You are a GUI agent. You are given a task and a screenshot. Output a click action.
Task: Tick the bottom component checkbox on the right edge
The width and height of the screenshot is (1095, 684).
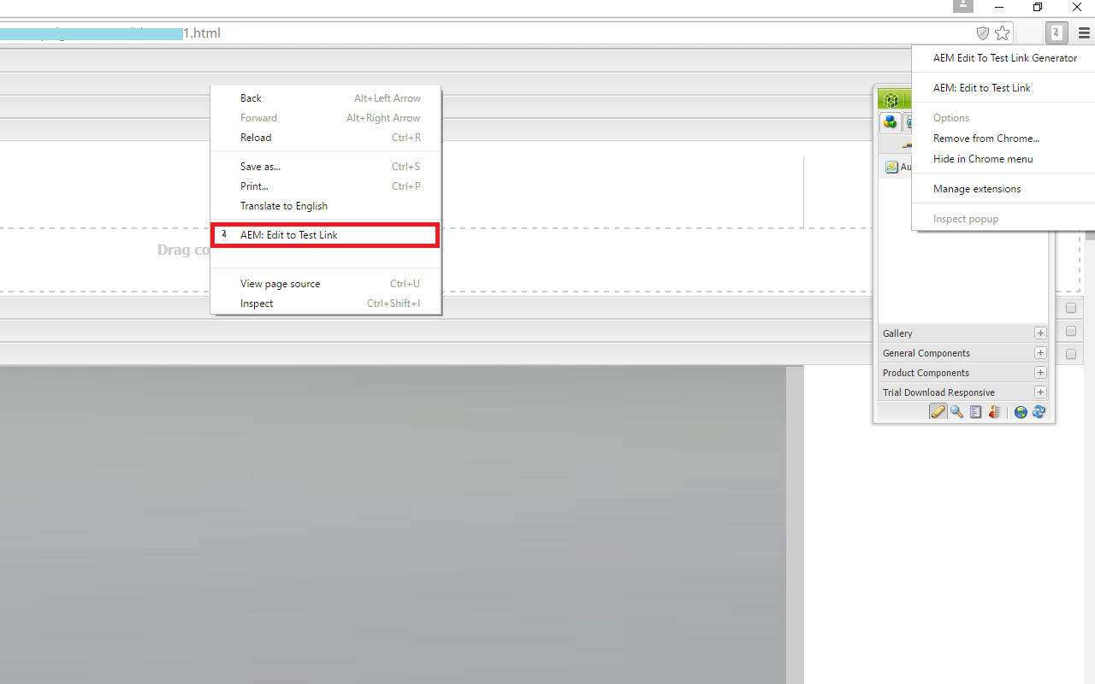point(1071,353)
